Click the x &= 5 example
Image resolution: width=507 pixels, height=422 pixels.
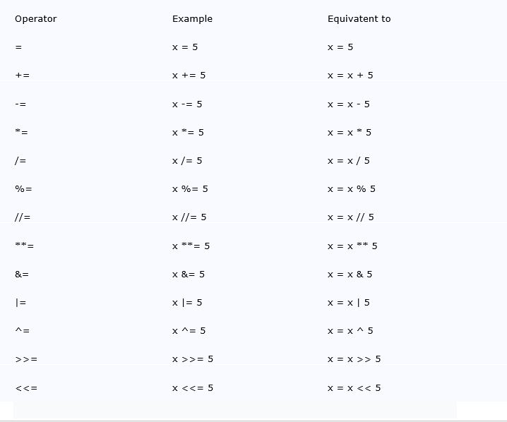(189, 275)
